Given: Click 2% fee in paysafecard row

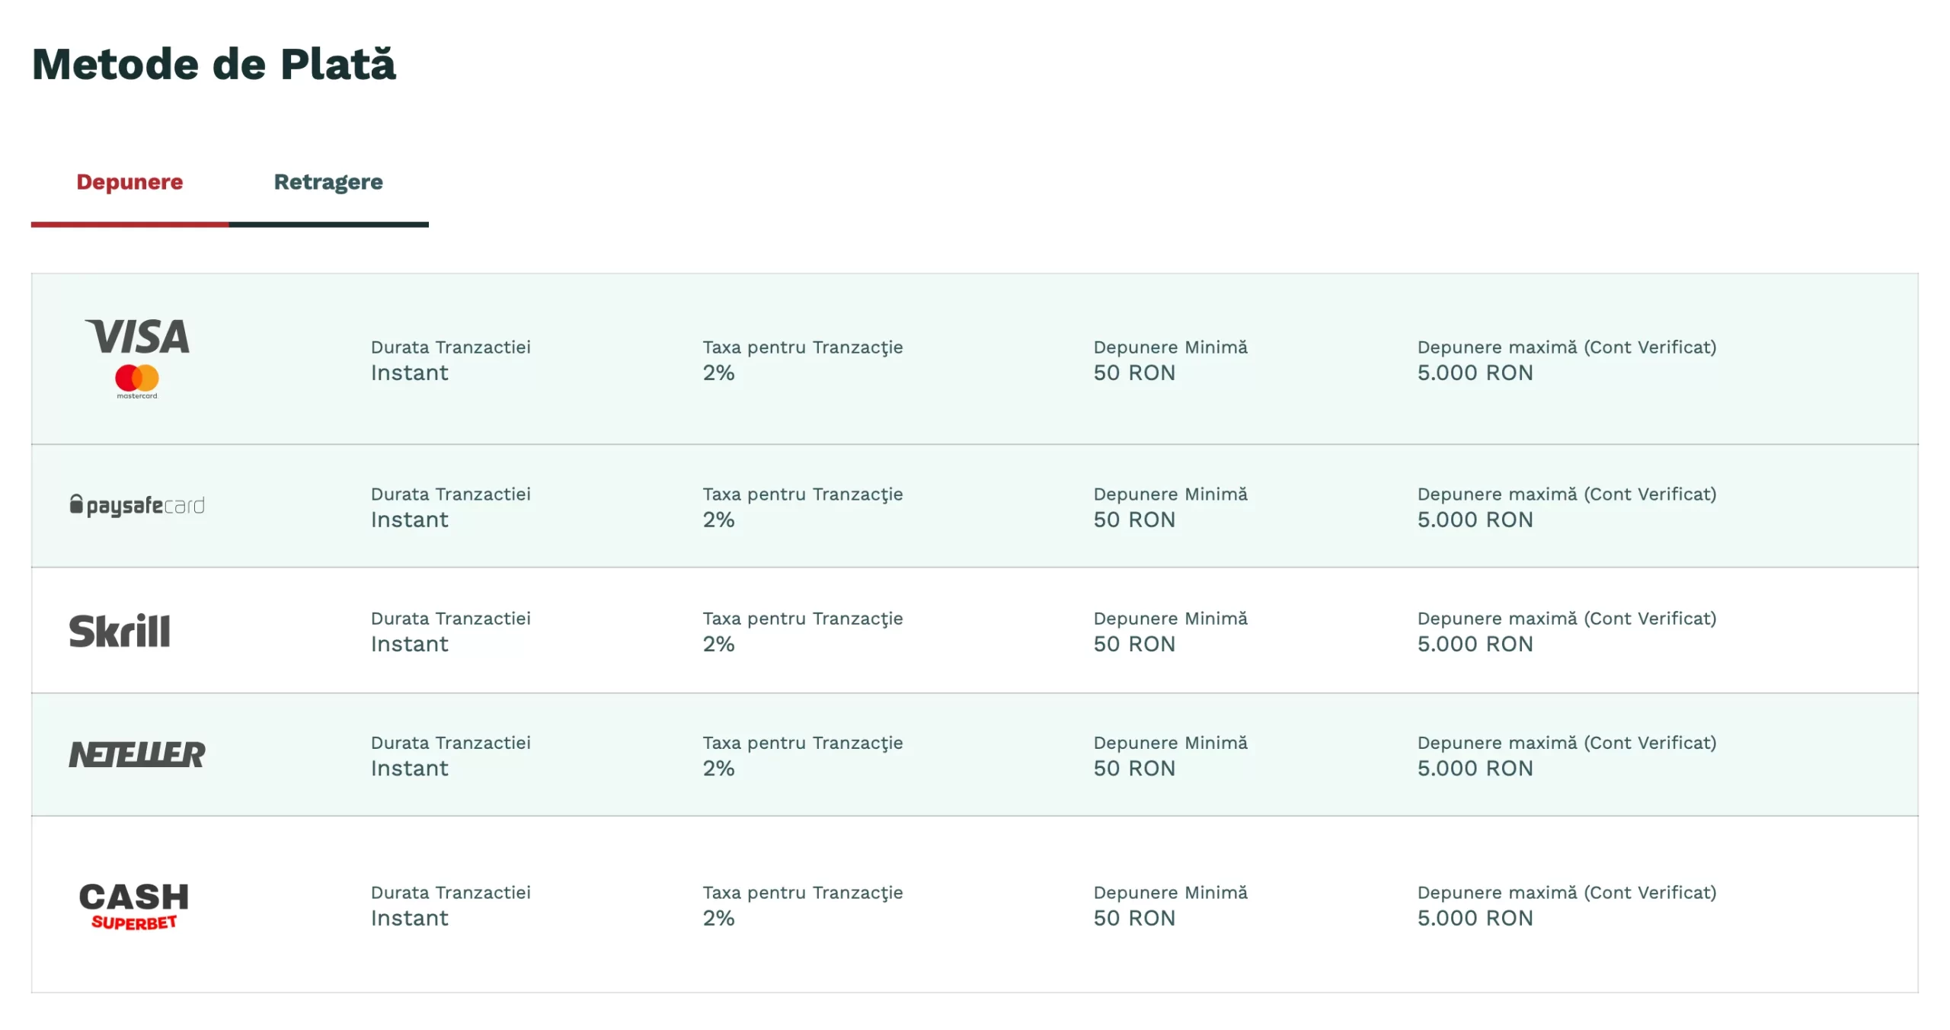Looking at the screenshot, I should coord(718,520).
